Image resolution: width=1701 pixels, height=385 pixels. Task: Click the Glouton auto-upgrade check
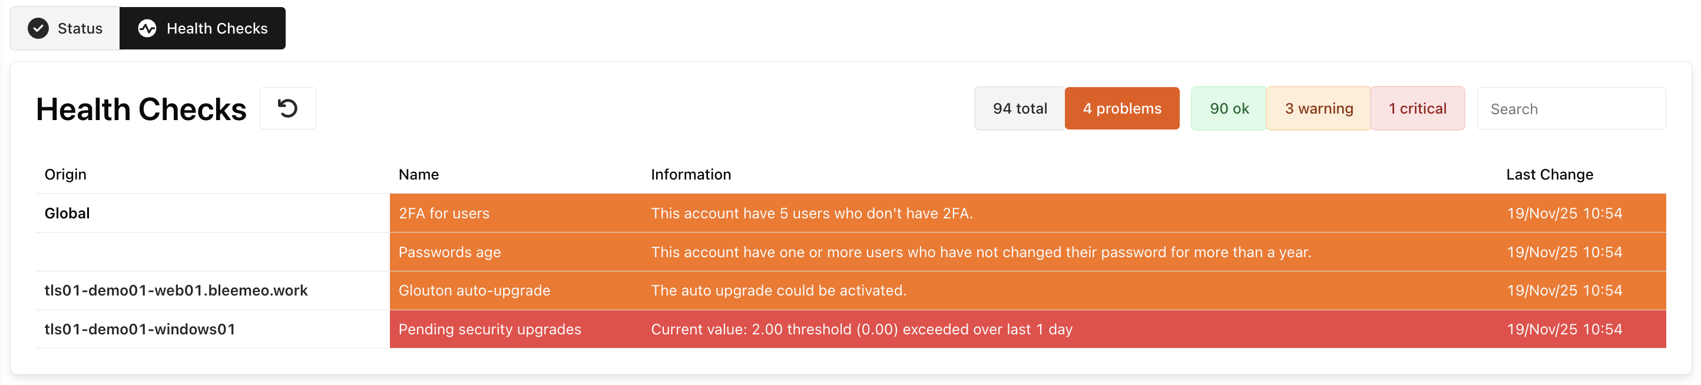(x=474, y=290)
